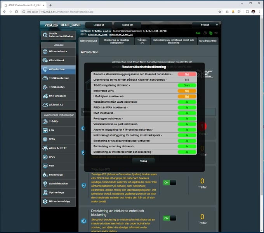Turn off the Tvåvägs-IPS switch

coord(169,183)
